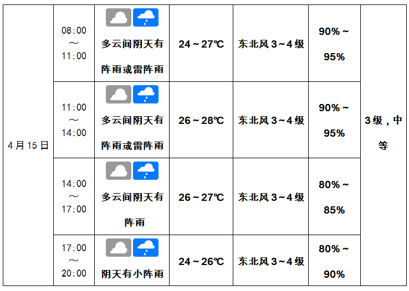Click the gray cloud icon for 08:00–11:00
This screenshot has height=291, width=409.
119,18
